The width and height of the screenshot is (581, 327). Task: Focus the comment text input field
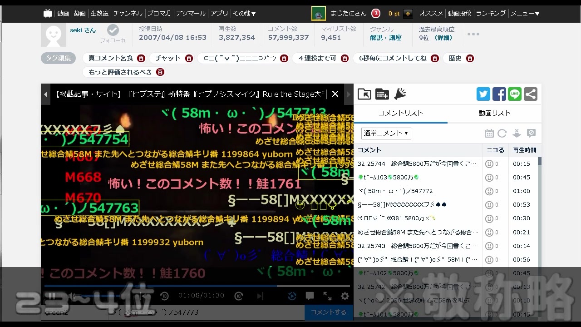206,312
